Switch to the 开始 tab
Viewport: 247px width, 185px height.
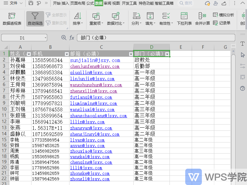coord(57,3)
